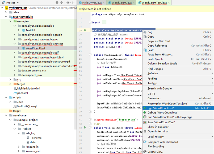Click the locate/scroll-from-source icon in Project panel

pos(57,3)
